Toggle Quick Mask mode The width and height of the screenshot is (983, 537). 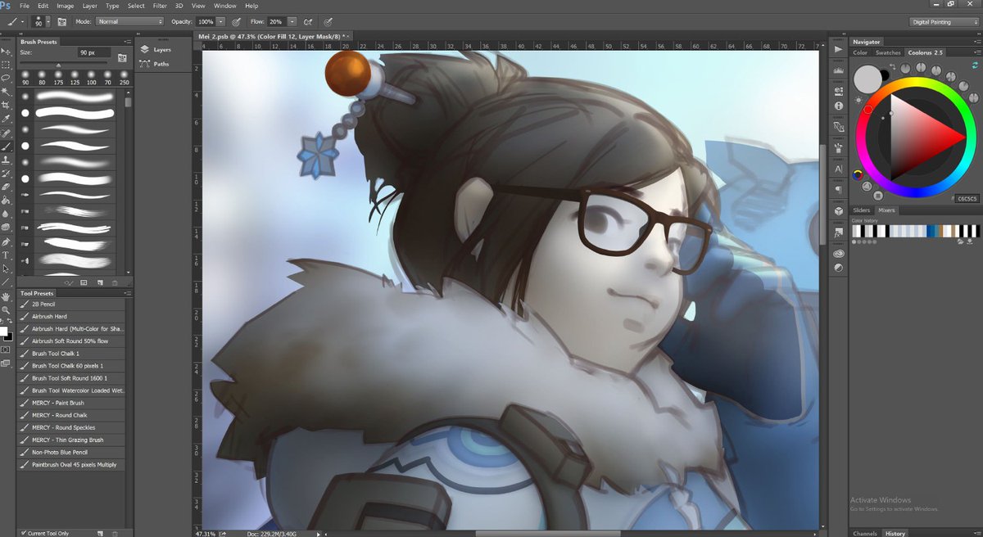tap(6, 349)
